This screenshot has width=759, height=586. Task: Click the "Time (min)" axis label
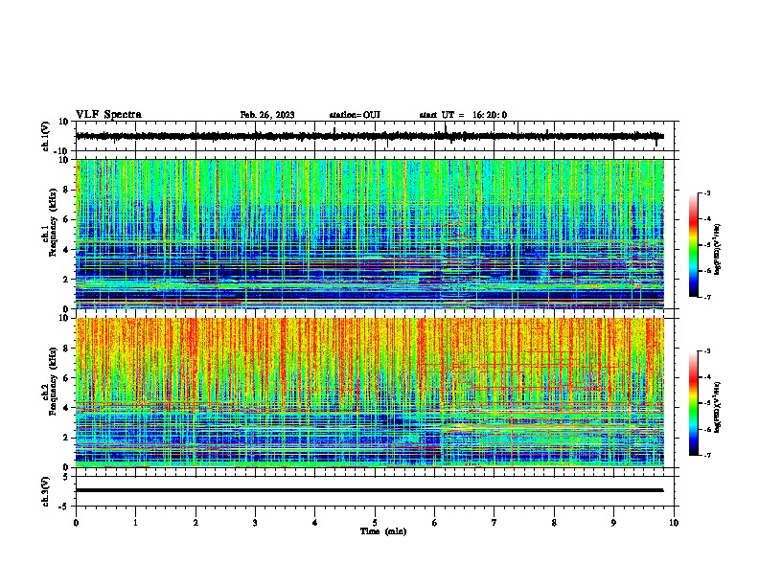click(x=383, y=531)
